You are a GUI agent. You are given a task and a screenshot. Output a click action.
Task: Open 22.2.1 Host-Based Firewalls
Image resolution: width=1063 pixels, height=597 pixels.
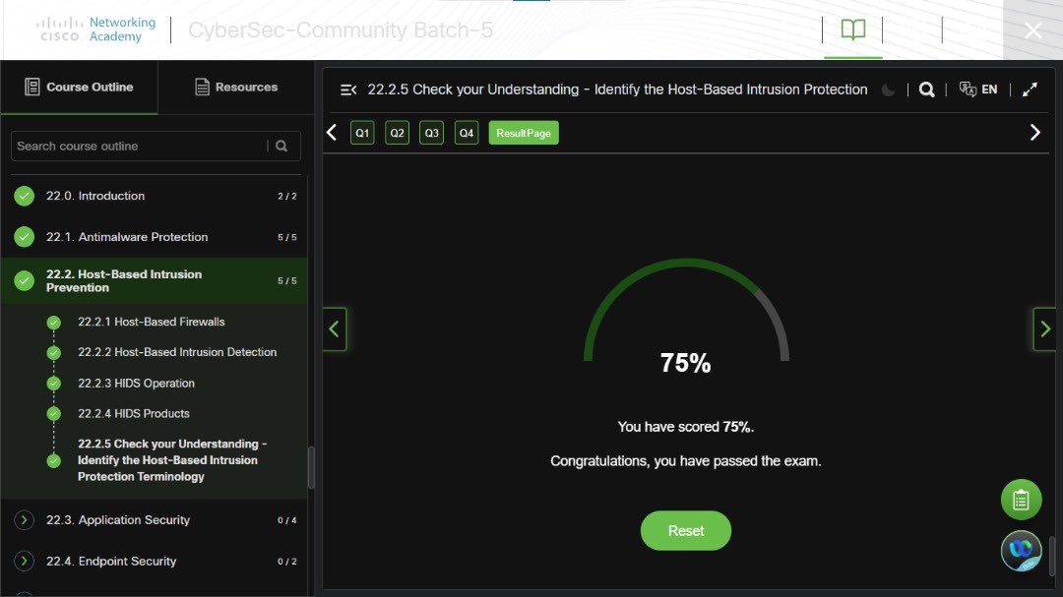(152, 322)
